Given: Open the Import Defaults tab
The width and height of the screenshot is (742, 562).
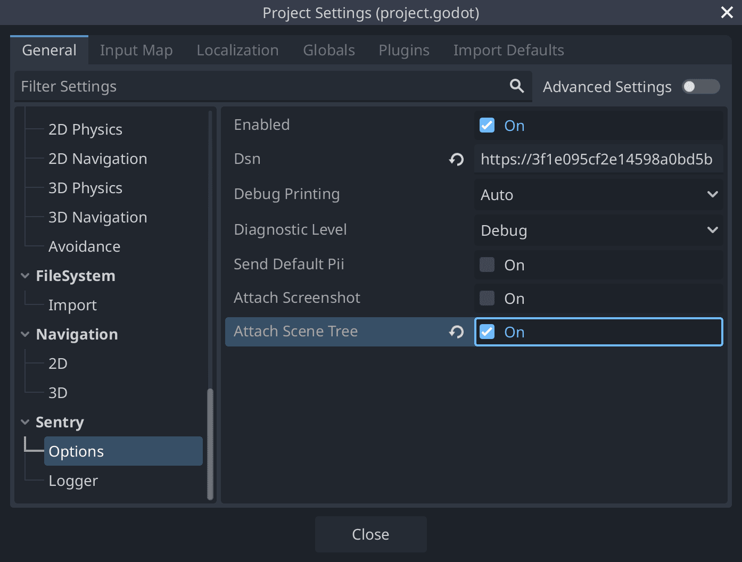Looking at the screenshot, I should coord(508,49).
